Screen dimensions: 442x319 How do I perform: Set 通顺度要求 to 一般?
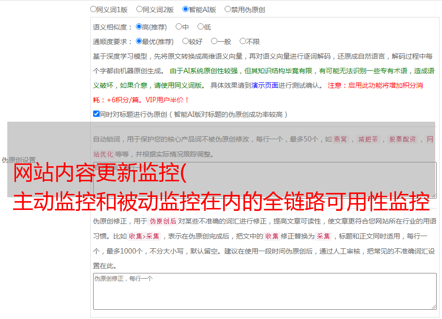point(214,41)
